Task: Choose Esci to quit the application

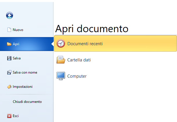Action: coord(16,116)
